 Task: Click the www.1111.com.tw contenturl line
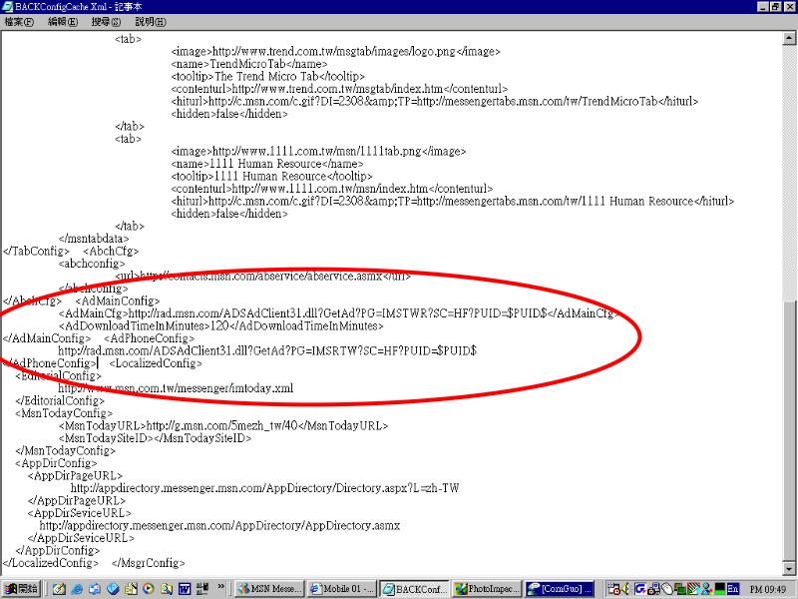point(332,189)
